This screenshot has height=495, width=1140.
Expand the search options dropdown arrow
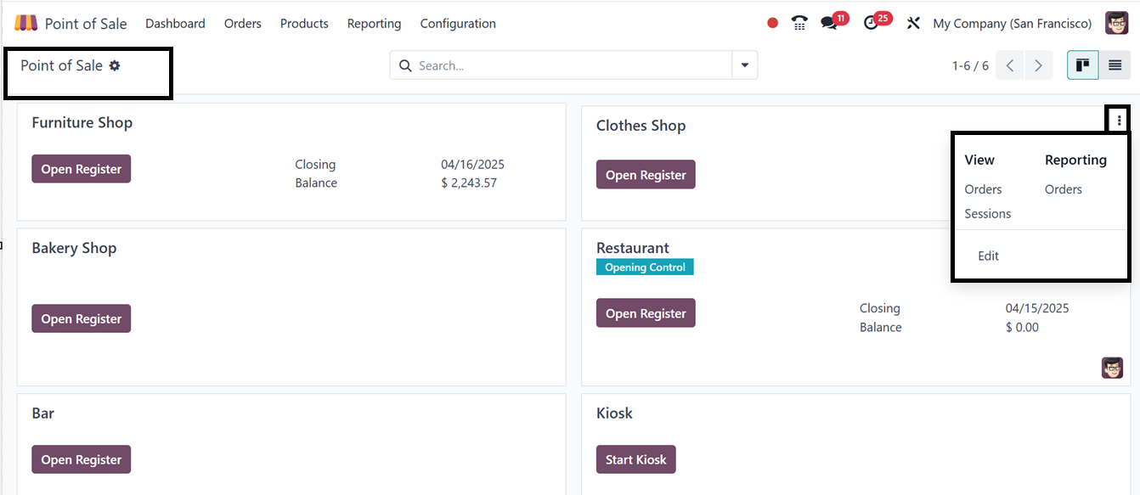pos(745,65)
